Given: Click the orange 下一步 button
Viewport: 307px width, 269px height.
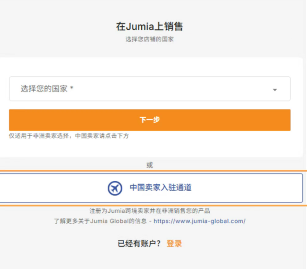Looking at the screenshot, I should 149,120.
